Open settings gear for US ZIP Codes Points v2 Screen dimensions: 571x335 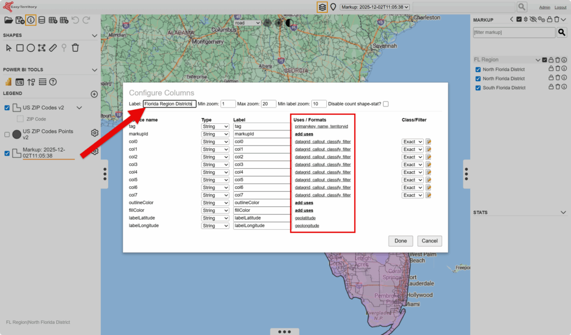click(95, 133)
